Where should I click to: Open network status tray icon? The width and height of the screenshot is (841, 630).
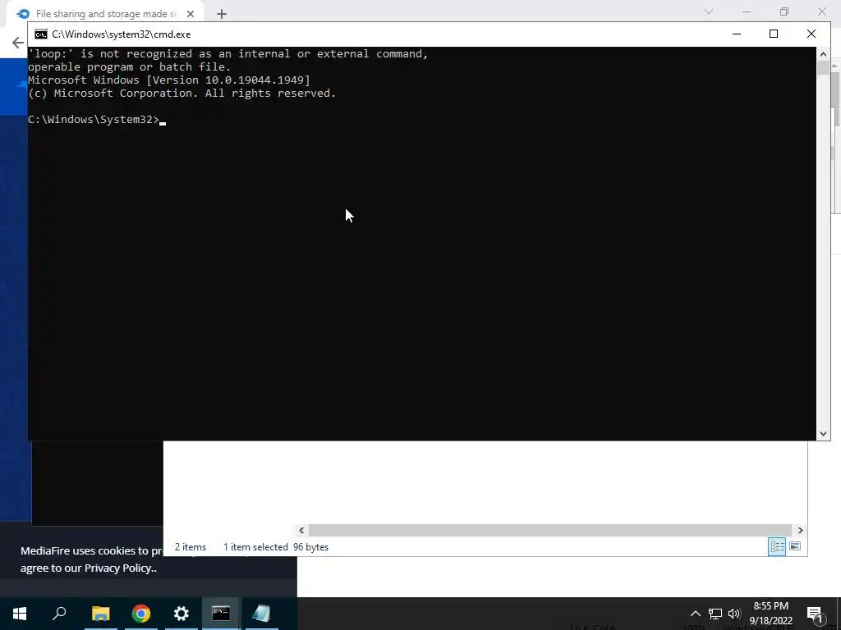(715, 614)
